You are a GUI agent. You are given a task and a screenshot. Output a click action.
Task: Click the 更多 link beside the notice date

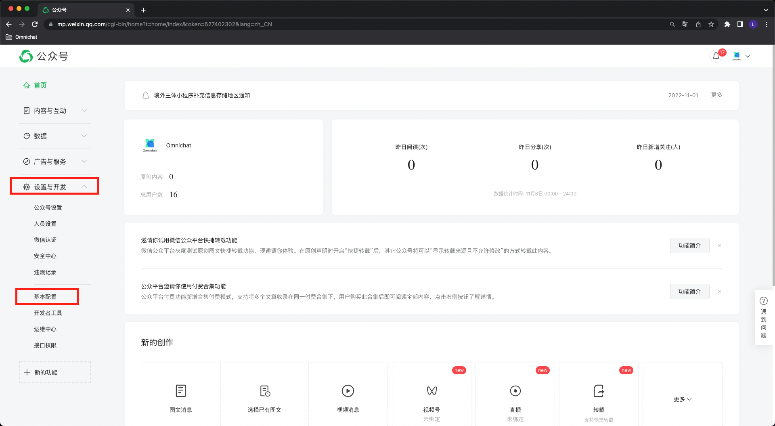(716, 95)
